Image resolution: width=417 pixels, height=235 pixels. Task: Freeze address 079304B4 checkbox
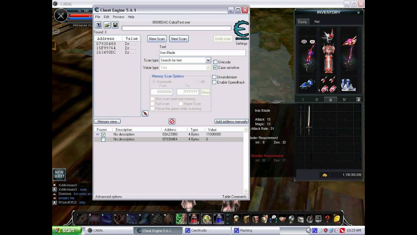pyautogui.click(x=103, y=139)
